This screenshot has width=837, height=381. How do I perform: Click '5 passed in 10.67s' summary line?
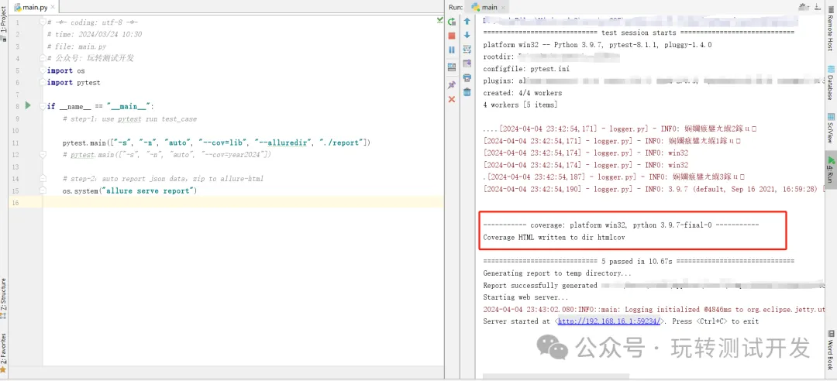[x=639, y=261]
